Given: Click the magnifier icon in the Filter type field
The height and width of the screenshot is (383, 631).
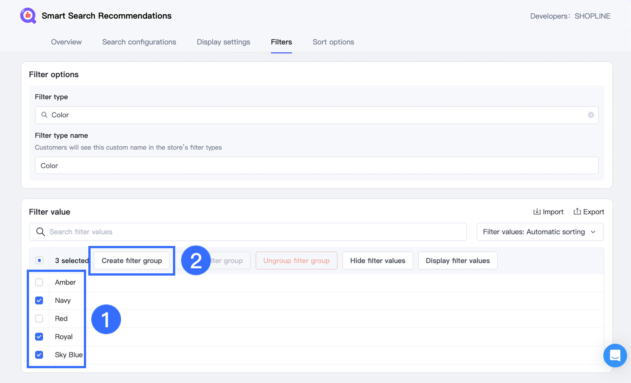Looking at the screenshot, I should click(44, 115).
